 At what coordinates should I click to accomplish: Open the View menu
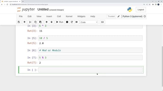coord(39,16)
